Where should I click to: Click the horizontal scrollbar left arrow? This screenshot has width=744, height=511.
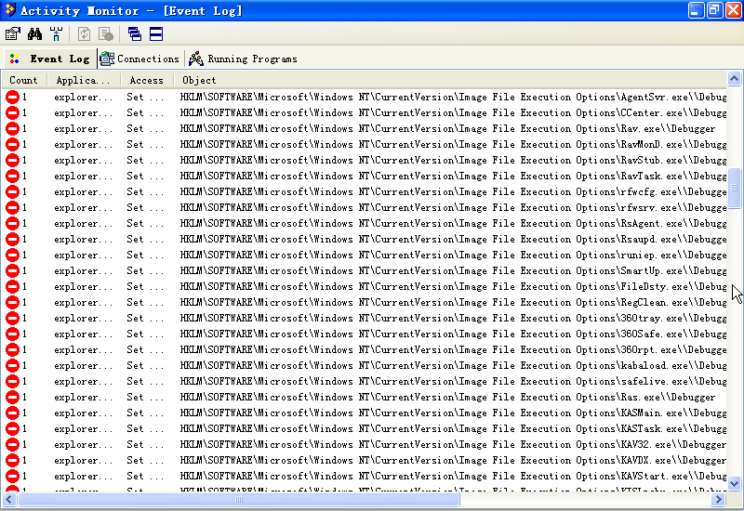coord(9,499)
